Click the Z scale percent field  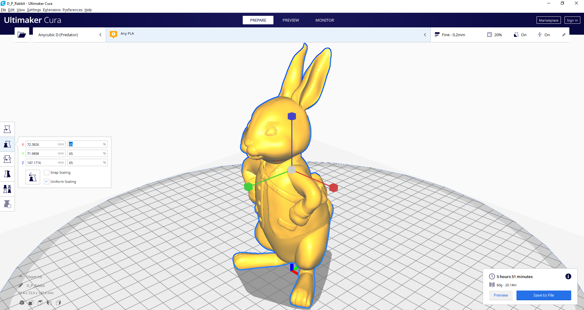pos(88,163)
